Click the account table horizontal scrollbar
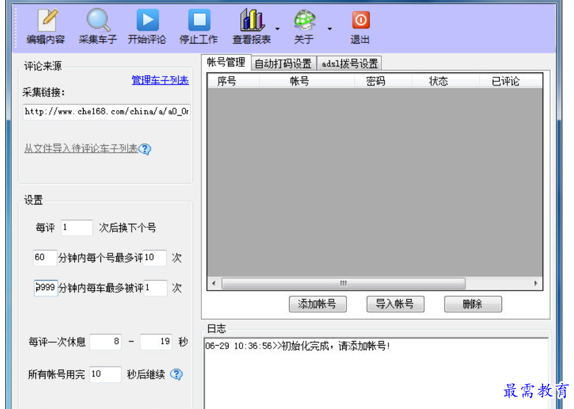Screen dimensions: 574x409 pos(343,284)
